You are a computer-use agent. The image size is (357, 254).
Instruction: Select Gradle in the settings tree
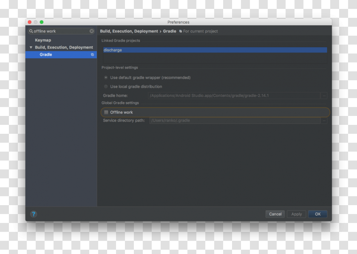click(46, 55)
